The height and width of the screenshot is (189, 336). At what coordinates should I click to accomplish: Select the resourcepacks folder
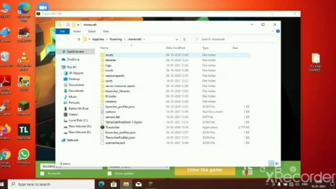coord(115,76)
